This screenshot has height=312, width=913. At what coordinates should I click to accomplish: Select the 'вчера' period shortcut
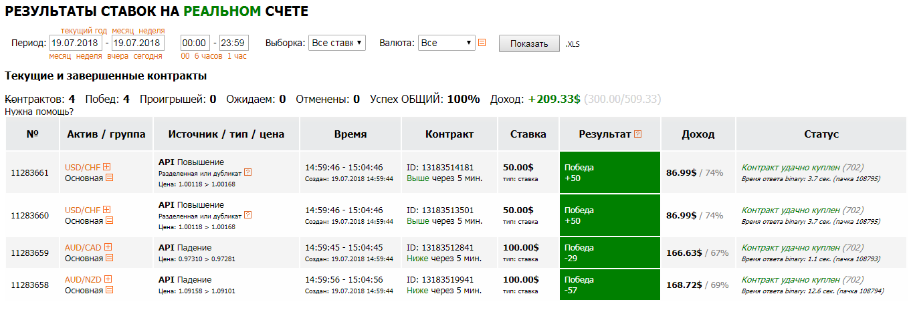click(118, 56)
